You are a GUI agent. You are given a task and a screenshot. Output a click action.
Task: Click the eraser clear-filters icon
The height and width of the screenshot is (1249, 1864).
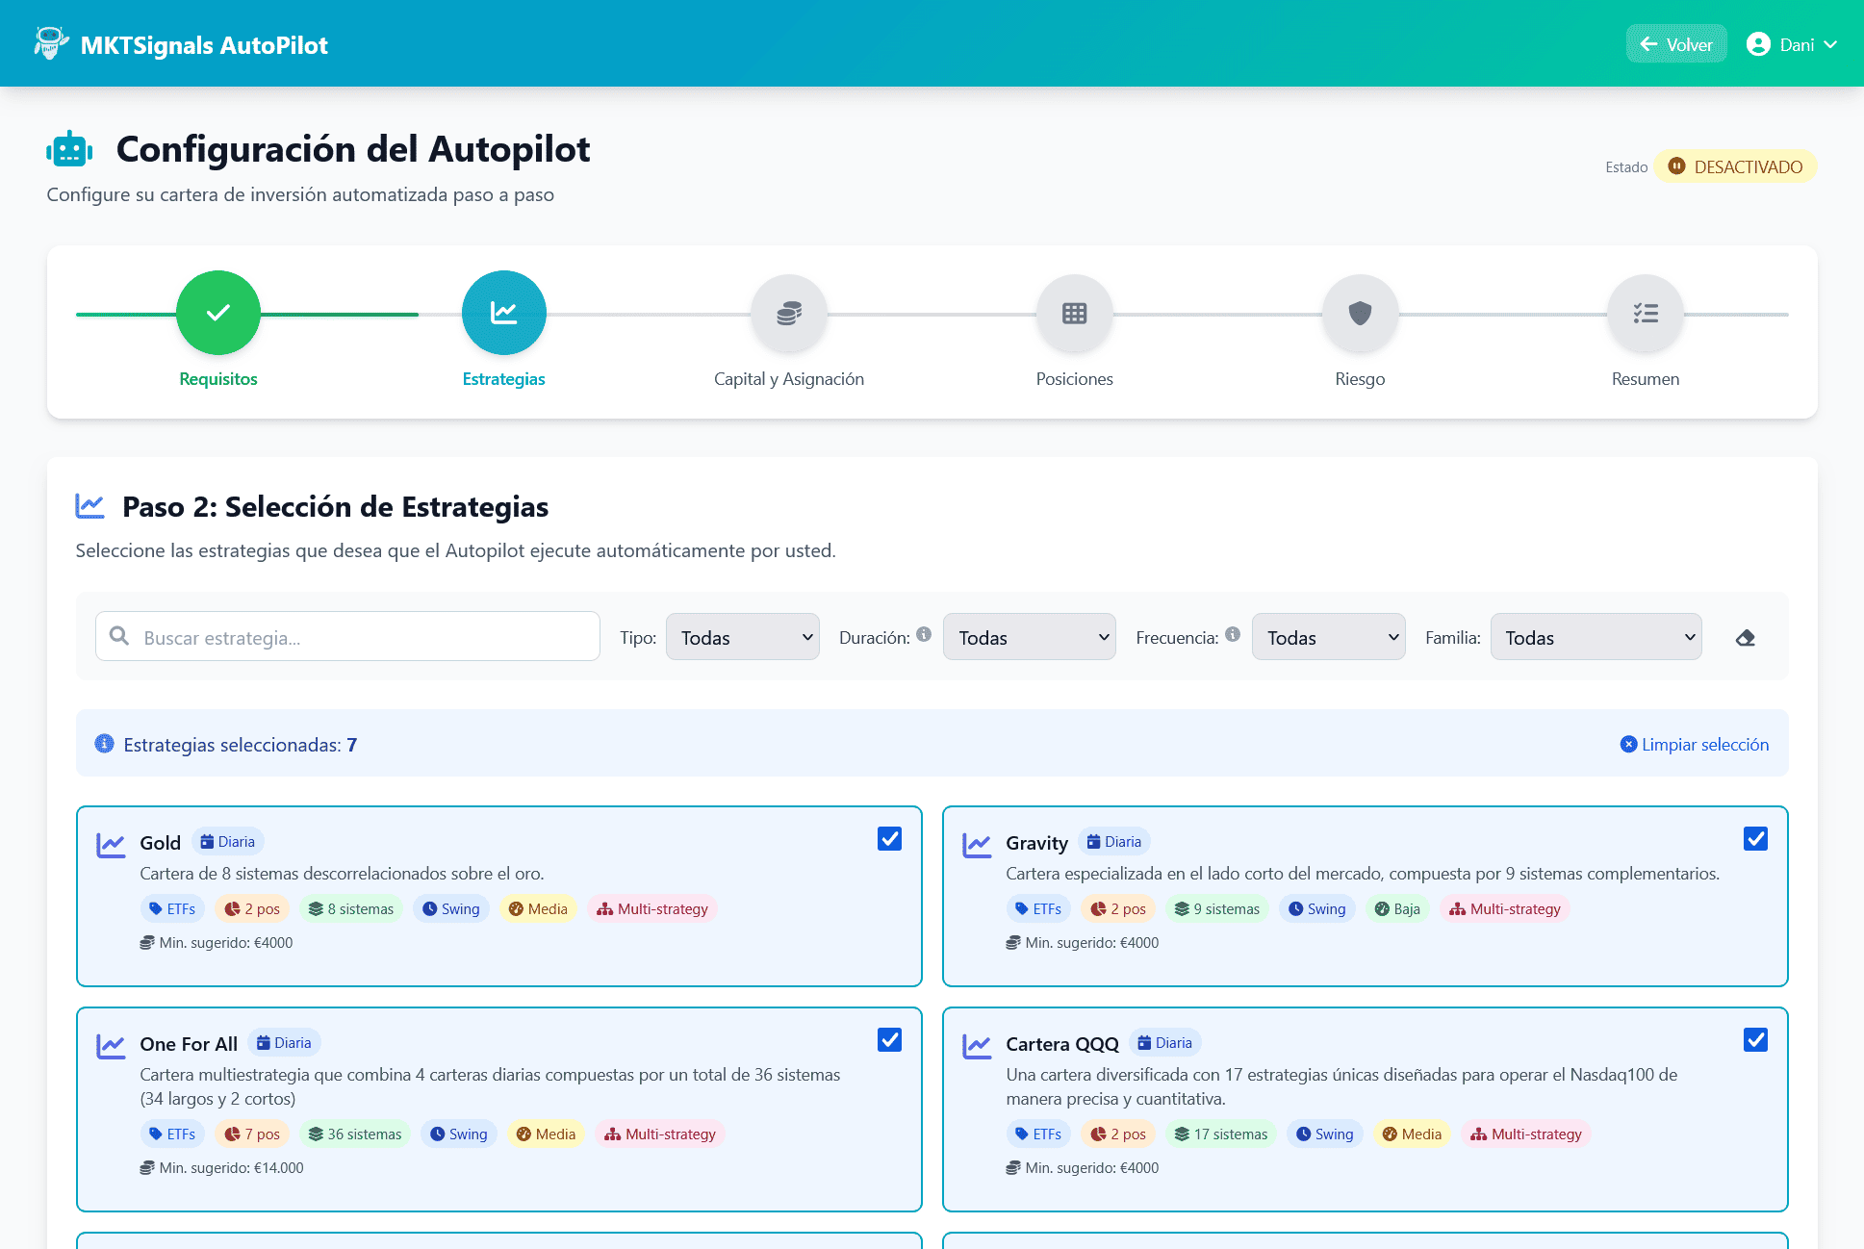pos(1746,638)
